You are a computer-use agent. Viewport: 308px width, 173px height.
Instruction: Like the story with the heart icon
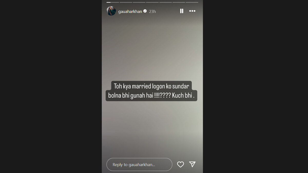pos(181,165)
